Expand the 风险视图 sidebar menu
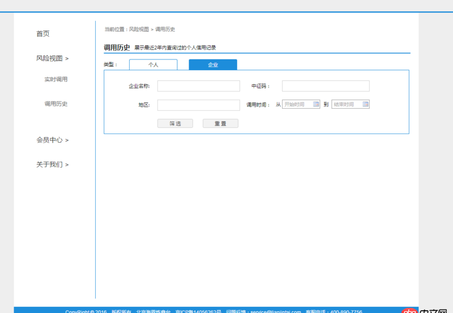 (52, 58)
